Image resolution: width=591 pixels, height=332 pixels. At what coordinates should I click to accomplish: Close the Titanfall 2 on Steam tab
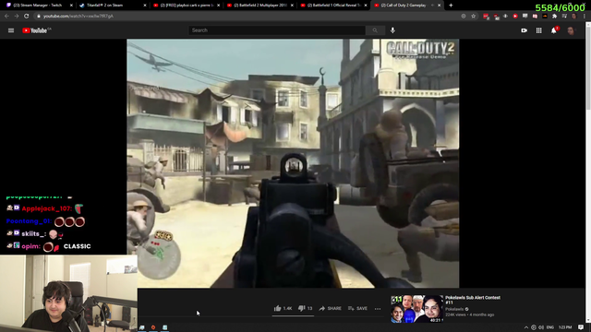[x=145, y=6]
